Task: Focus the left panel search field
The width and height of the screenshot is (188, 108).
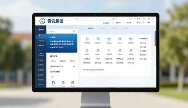Action: (x=62, y=31)
